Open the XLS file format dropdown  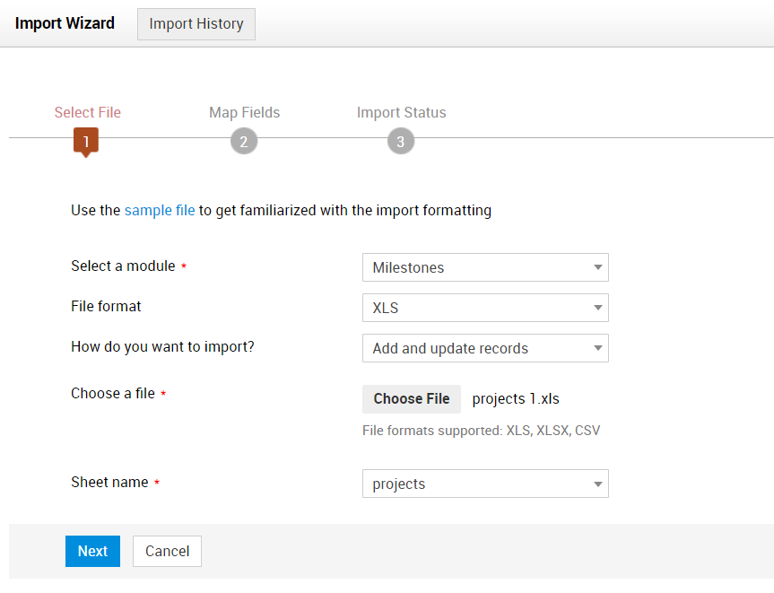(484, 308)
